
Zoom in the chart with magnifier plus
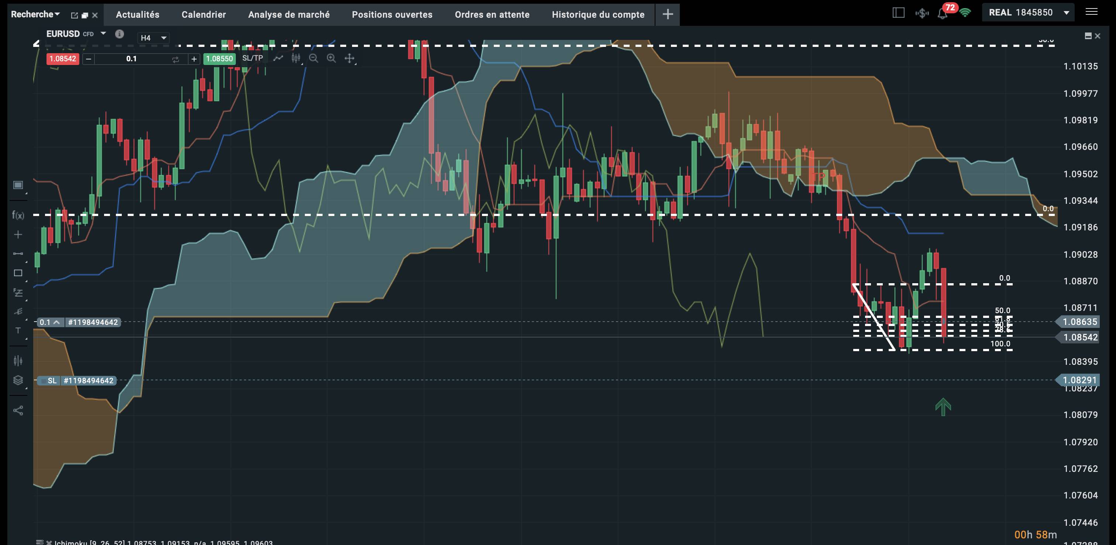pyautogui.click(x=331, y=58)
